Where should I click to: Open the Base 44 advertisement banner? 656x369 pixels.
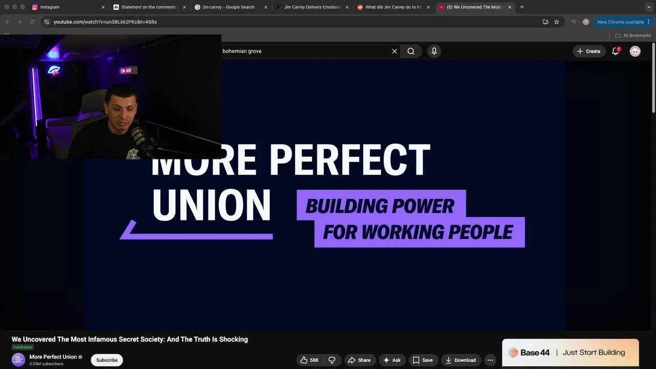(x=570, y=353)
